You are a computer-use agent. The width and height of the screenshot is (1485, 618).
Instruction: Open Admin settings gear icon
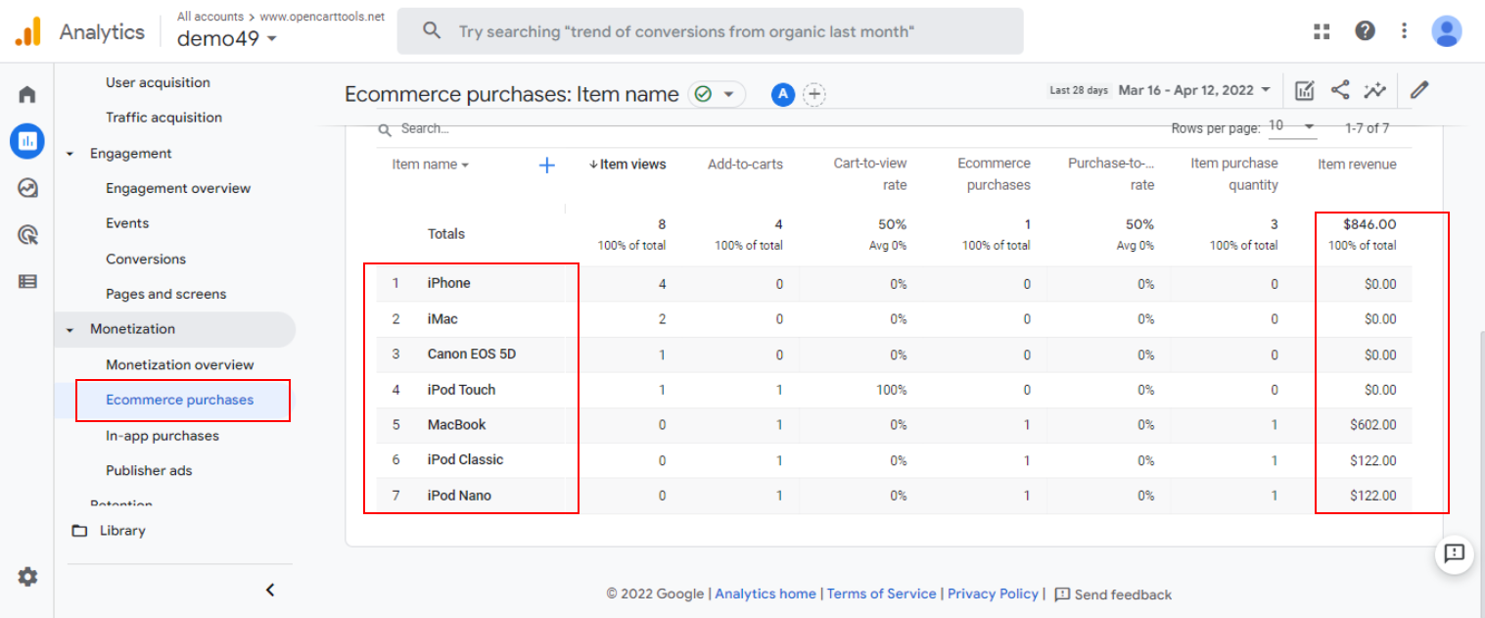coord(27,577)
